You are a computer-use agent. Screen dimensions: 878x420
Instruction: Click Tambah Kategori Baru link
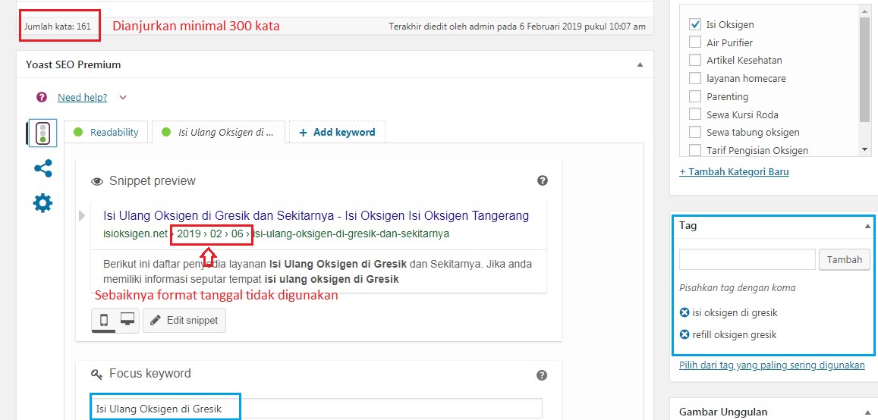(x=734, y=171)
